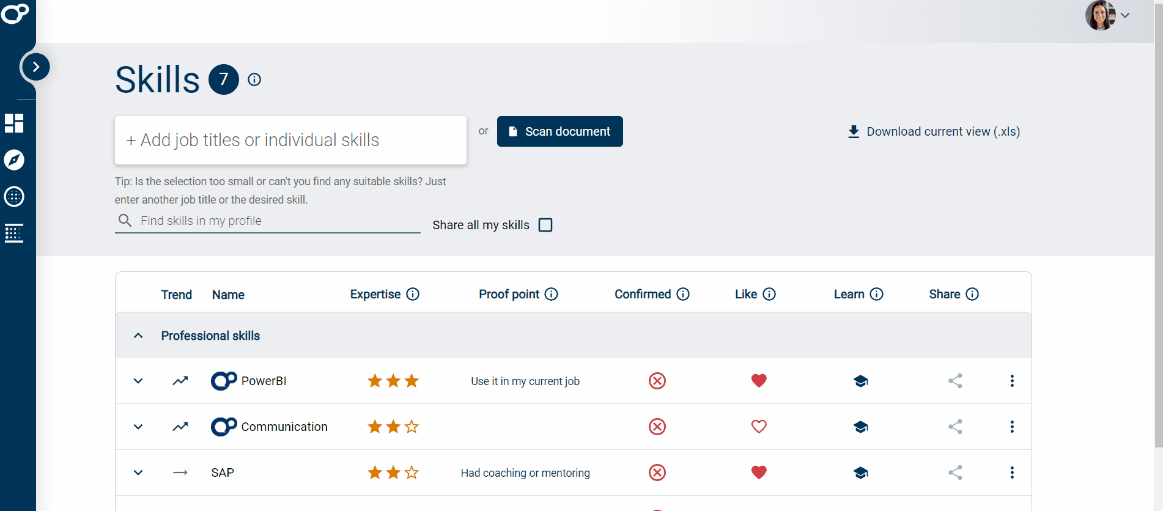Expand the PowerBI skill row
This screenshot has width=1163, height=511.
(138, 381)
